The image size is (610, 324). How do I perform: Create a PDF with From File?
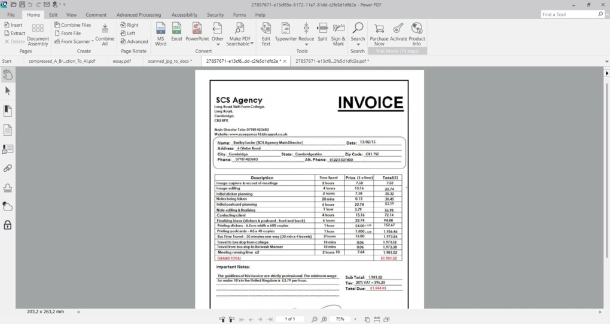pyautogui.click(x=68, y=33)
